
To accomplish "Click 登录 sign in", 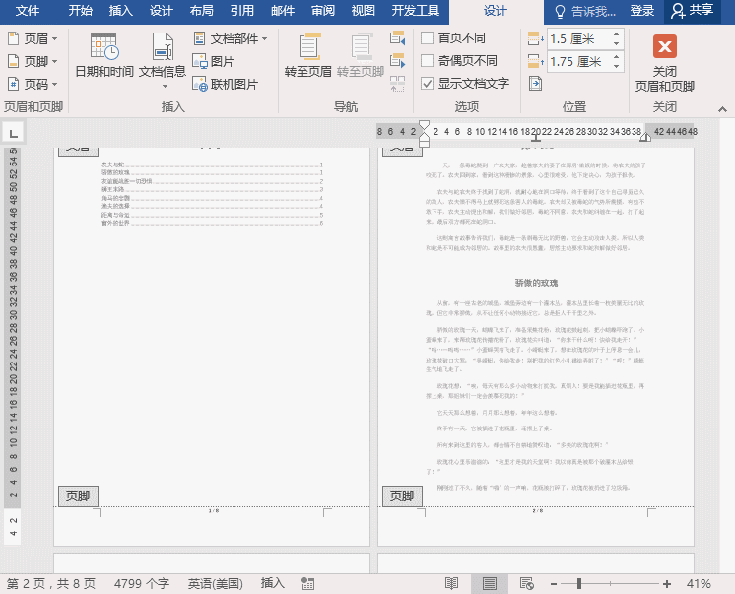I will (x=641, y=10).
